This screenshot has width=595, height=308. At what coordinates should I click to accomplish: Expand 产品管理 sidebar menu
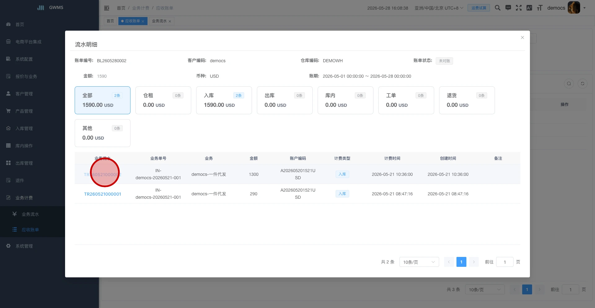pos(24,111)
